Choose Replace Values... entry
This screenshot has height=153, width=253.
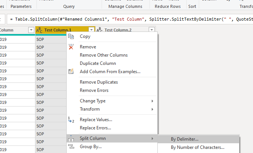(x=112, y=120)
